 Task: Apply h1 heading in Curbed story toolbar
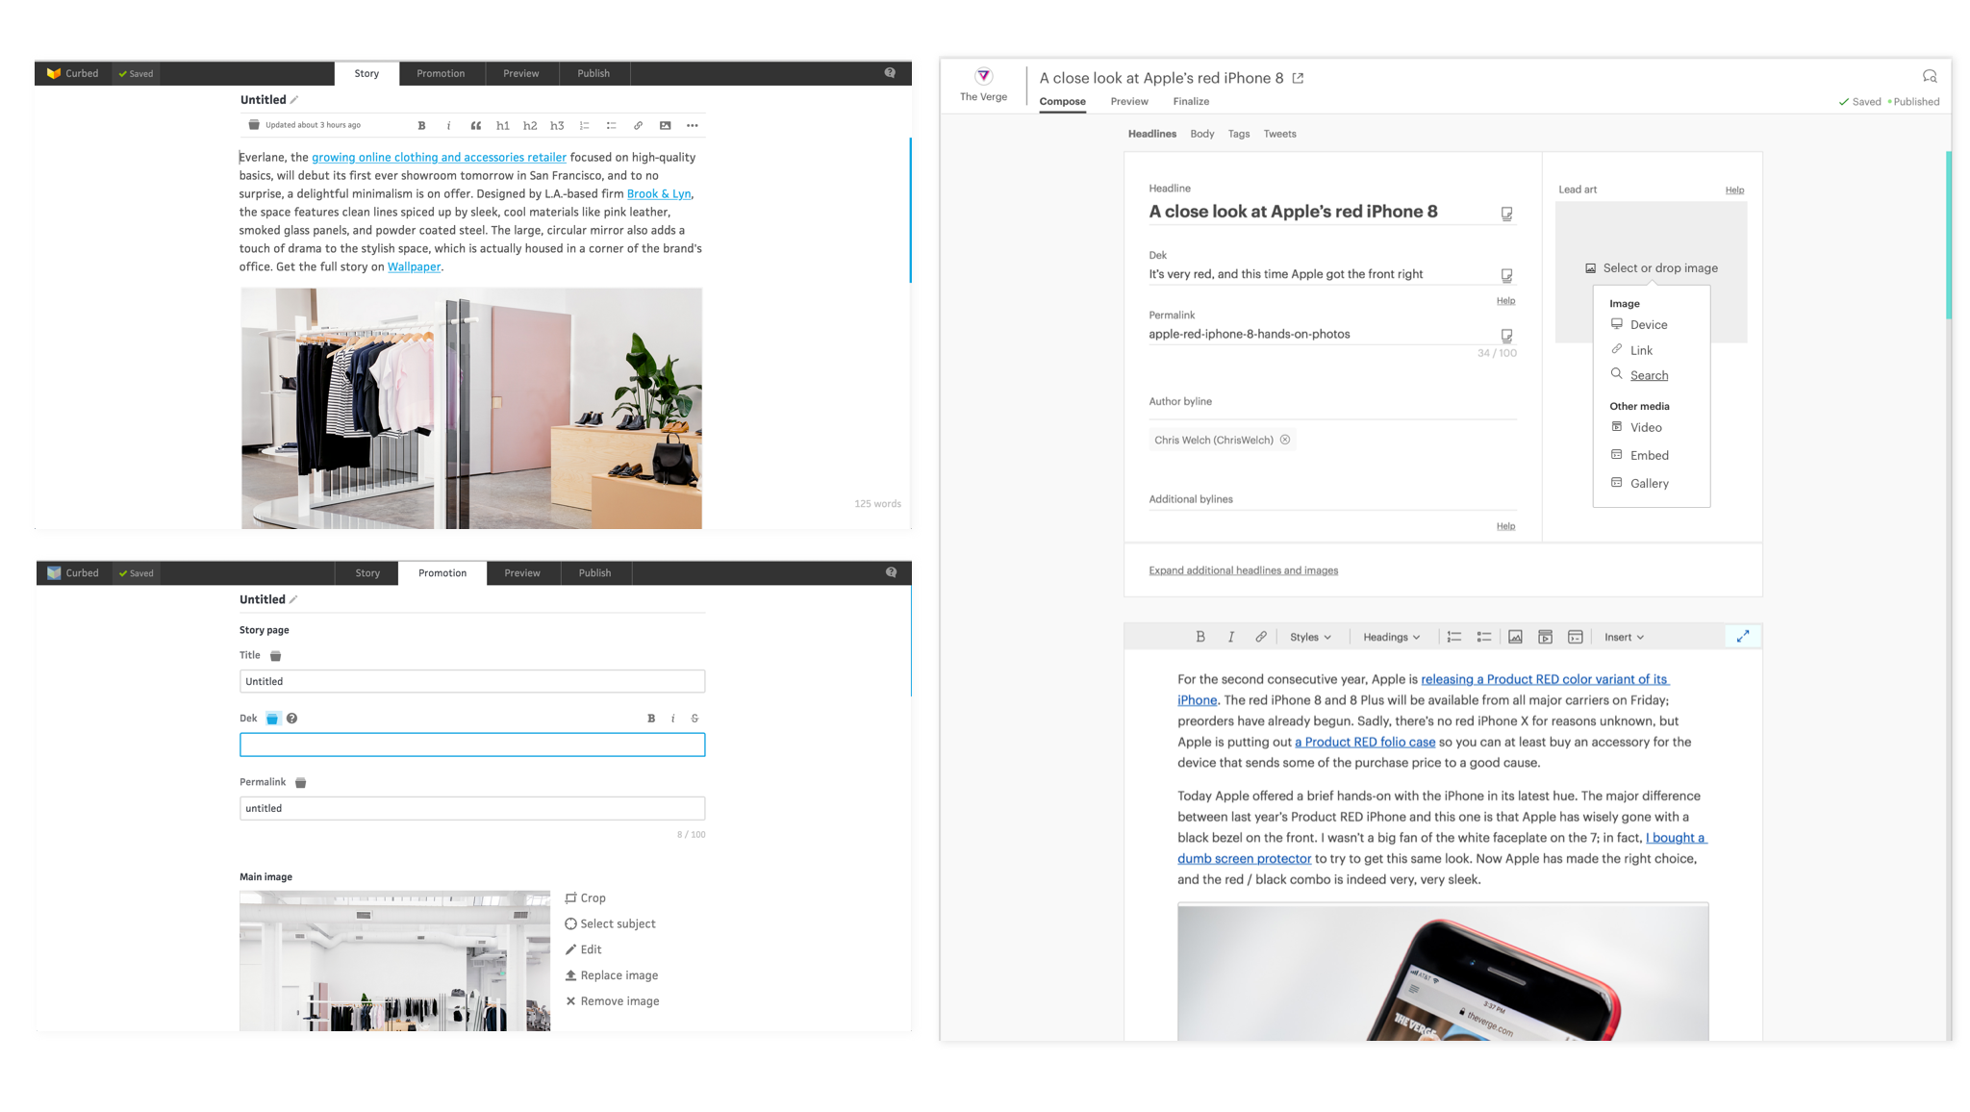point(502,125)
